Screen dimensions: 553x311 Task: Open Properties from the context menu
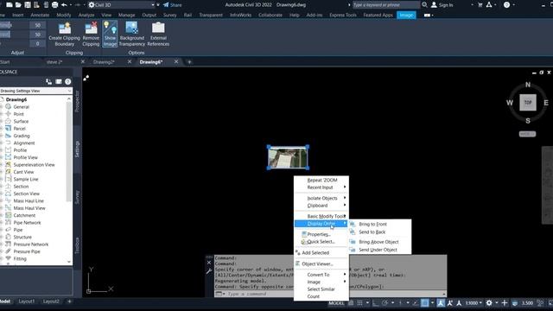321,234
